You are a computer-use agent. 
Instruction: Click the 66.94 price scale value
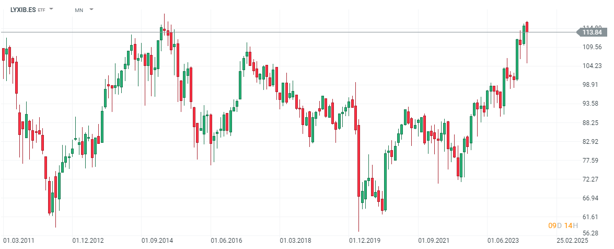(592, 198)
